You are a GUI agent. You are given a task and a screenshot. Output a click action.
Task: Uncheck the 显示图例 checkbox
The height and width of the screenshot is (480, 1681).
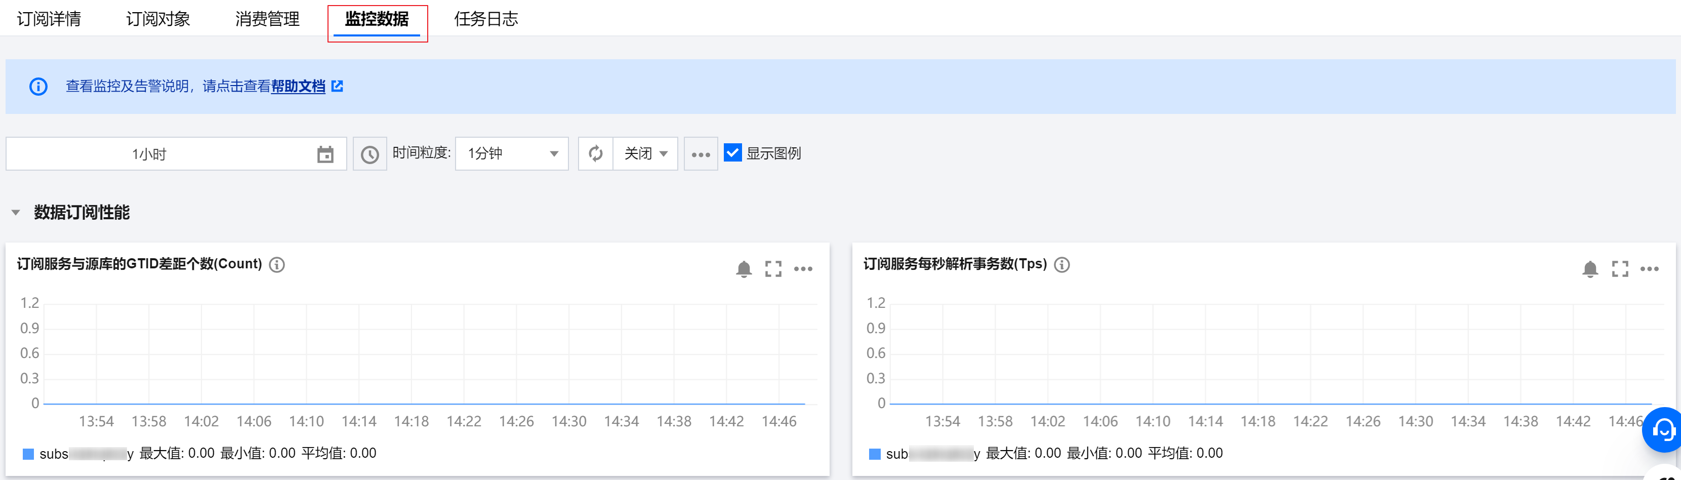coord(732,153)
